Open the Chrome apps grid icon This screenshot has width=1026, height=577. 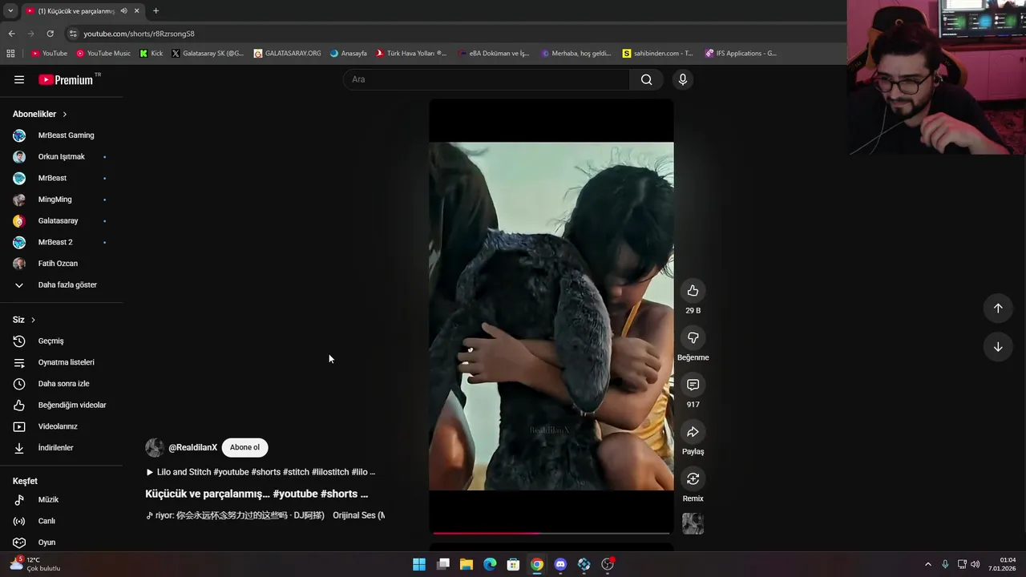tap(10, 54)
